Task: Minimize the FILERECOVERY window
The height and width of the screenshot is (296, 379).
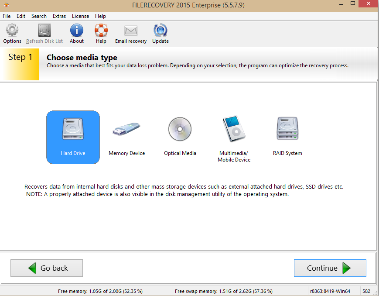Action: pyautogui.click(x=341, y=4)
